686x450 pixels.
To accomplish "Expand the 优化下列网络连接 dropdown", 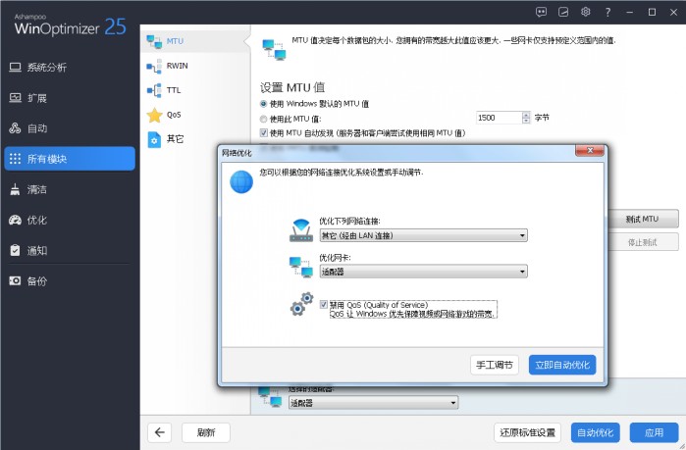I will (x=423, y=235).
